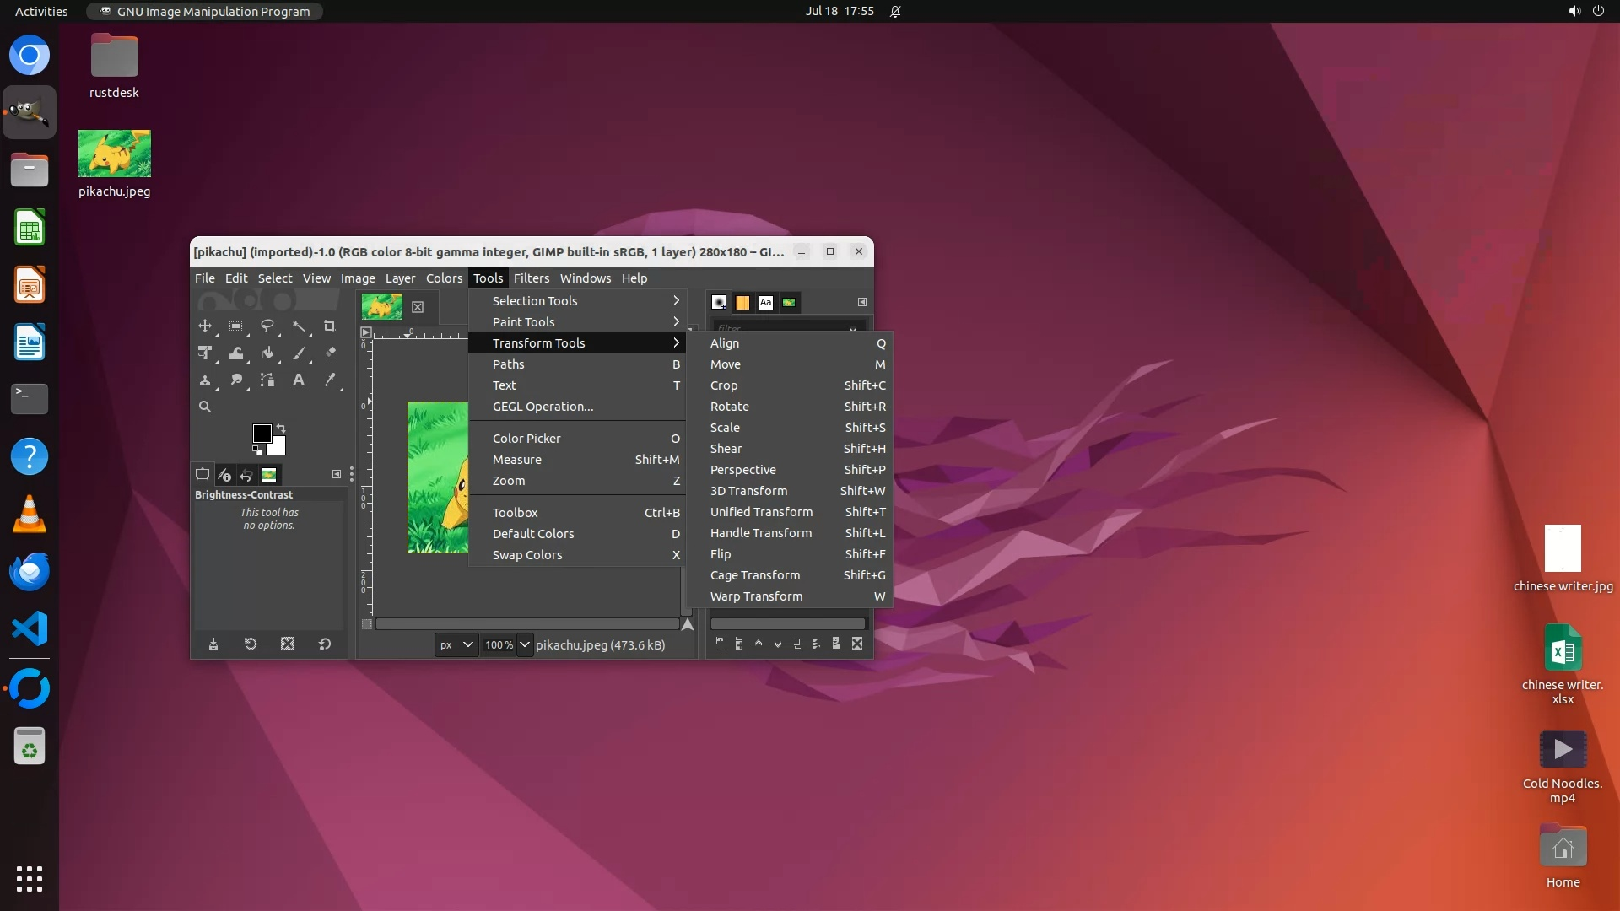
Task: Click the black foreground color swatch
Action: click(x=262, y=433)
